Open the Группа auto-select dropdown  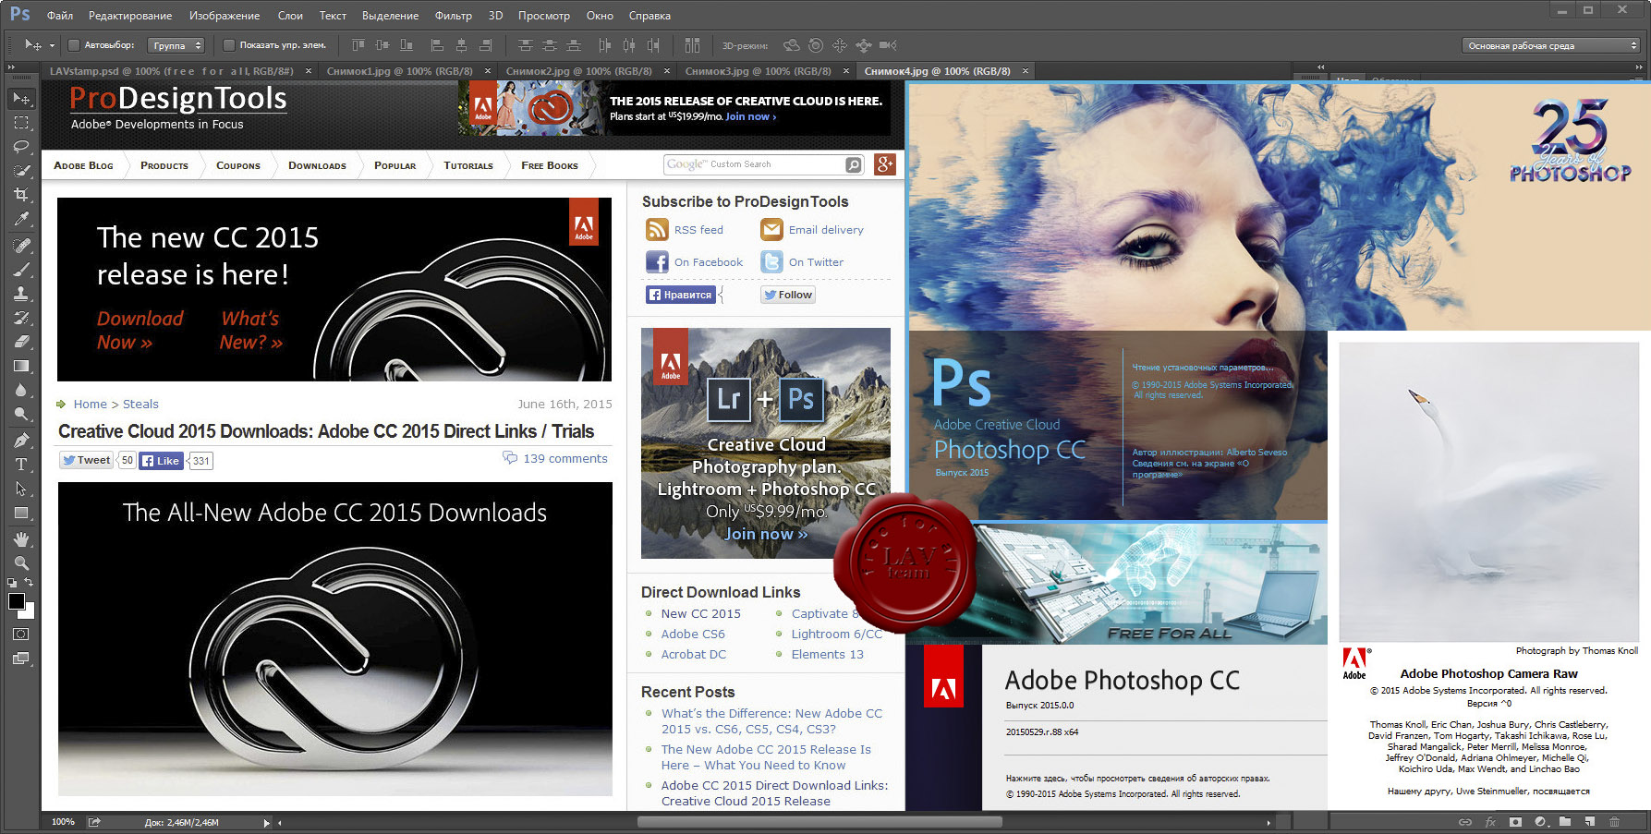(176, 45)
